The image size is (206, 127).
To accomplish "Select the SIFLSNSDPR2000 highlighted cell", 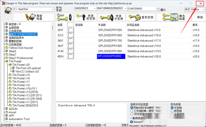I will tap(111, 56).
